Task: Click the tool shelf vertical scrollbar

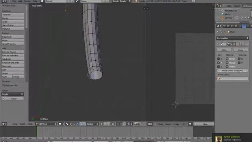Action: click(x=26, y=16)
